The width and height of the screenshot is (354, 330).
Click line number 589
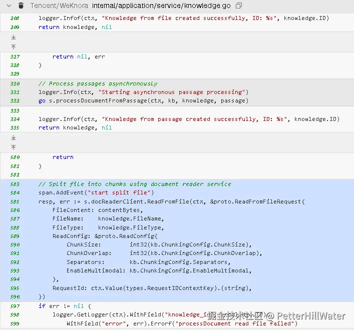pos(15,236)
